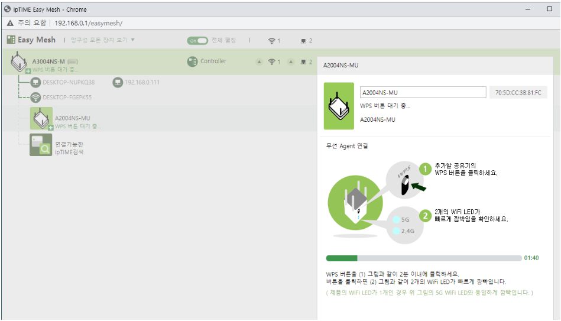Viewport: 561px width, 321px height.
Task: Click the Chrome address bar URL
Action: click(89, 22)
